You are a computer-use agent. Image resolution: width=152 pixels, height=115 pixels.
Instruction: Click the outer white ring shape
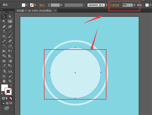tap(75, 41)
